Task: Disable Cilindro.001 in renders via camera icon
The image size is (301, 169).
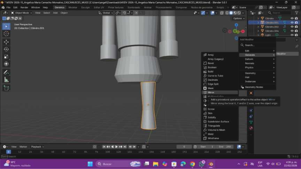Action: point(296,23)
